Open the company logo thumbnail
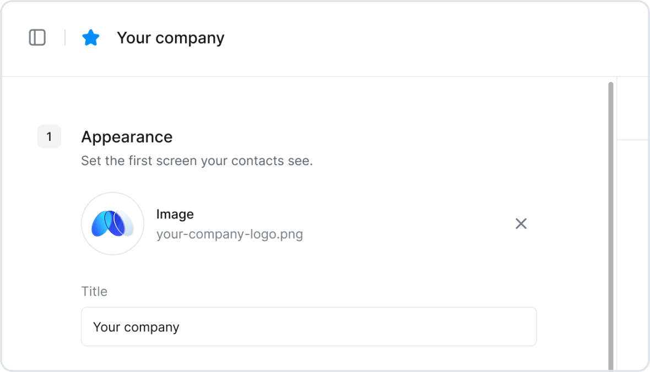The image size is (650, 372). coord(113,224)
